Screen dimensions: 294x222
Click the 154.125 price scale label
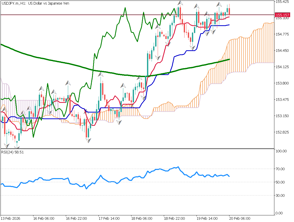coord(282,67)
